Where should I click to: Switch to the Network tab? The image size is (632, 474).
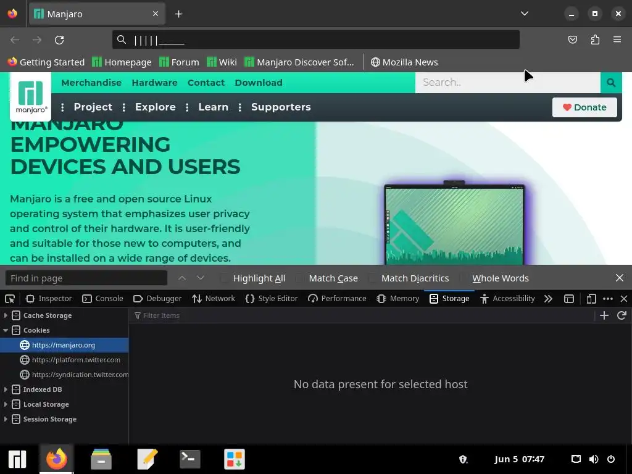click(213, 299)
